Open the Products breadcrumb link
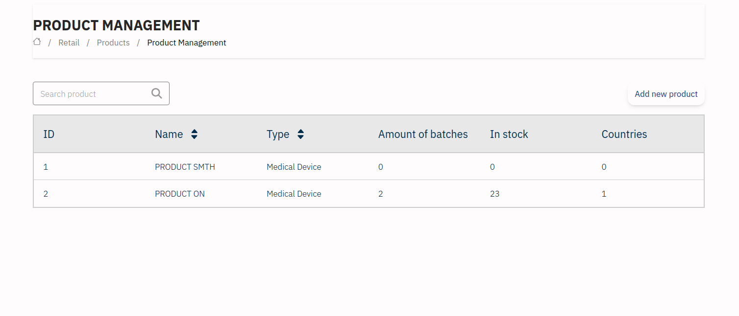This screenshot has width=739, height=316. pyautogui.click(x=113, y=43)
